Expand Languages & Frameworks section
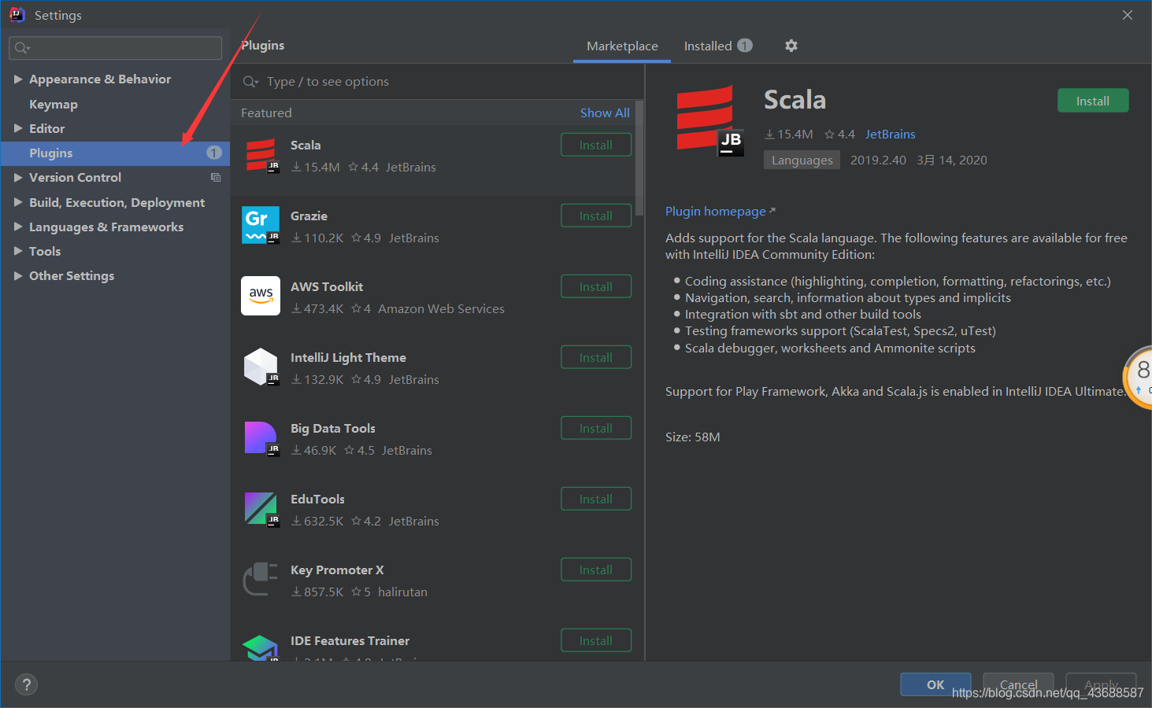The height and width of the screenshot is (708, 1152). [x=17, y=227]
